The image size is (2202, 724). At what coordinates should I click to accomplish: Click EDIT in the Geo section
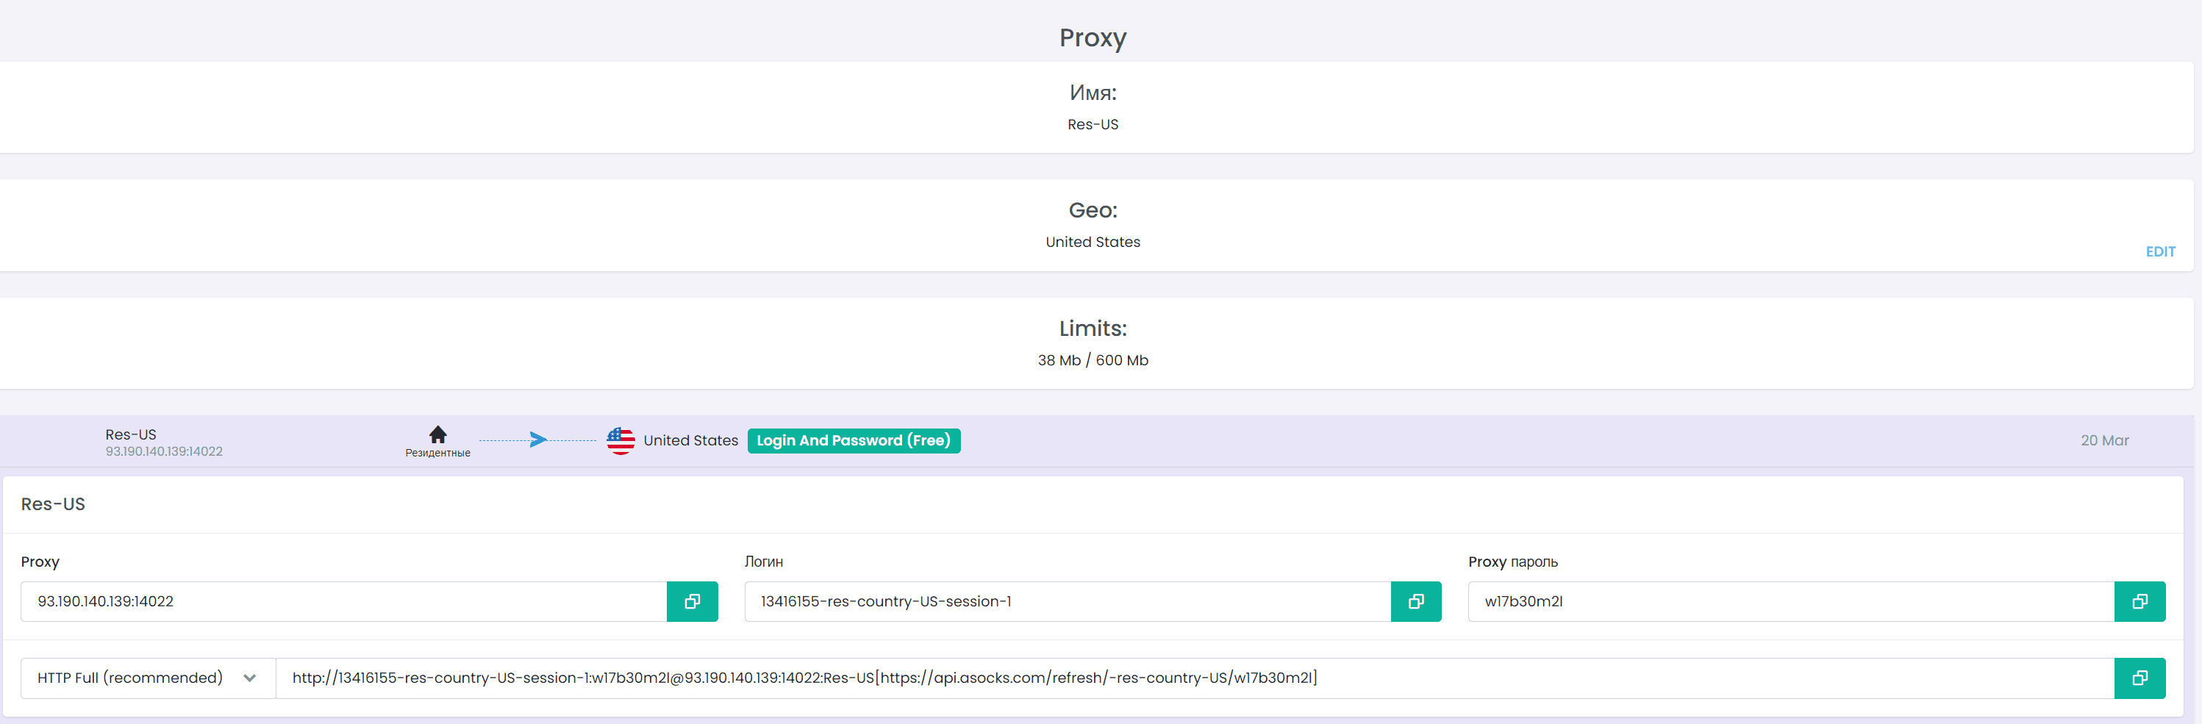pos(2159,252)
